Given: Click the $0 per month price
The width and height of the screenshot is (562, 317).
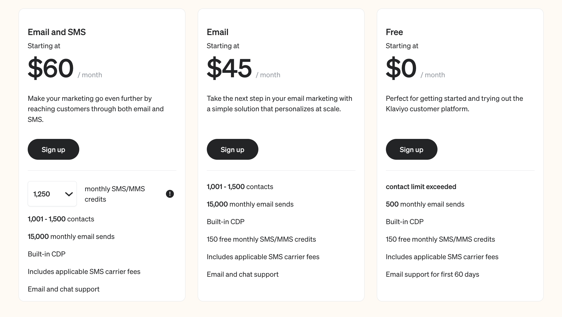Looking at the screenshot, I should click(x=416, y=68).
